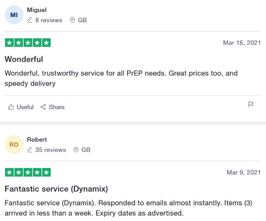
Task: Click the share icon on Miguel's review
Action: [43, 107]
